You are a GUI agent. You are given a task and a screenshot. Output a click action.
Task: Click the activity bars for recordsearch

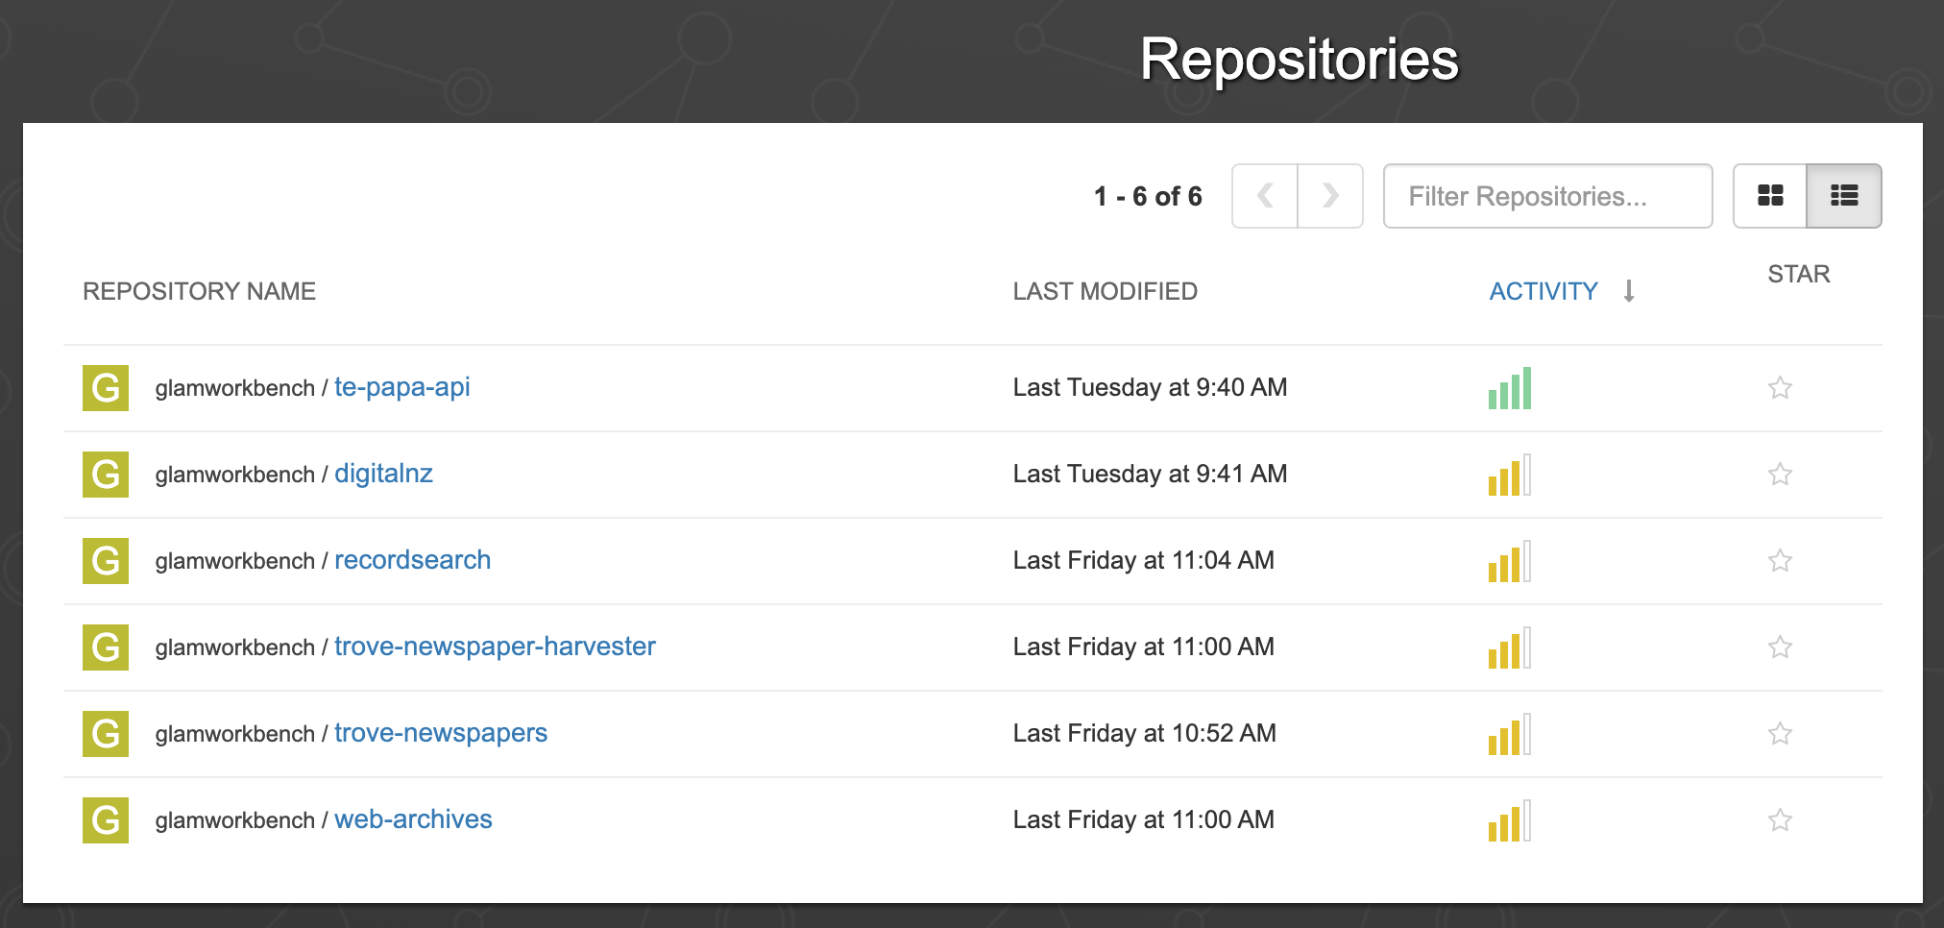(1510, 561)
